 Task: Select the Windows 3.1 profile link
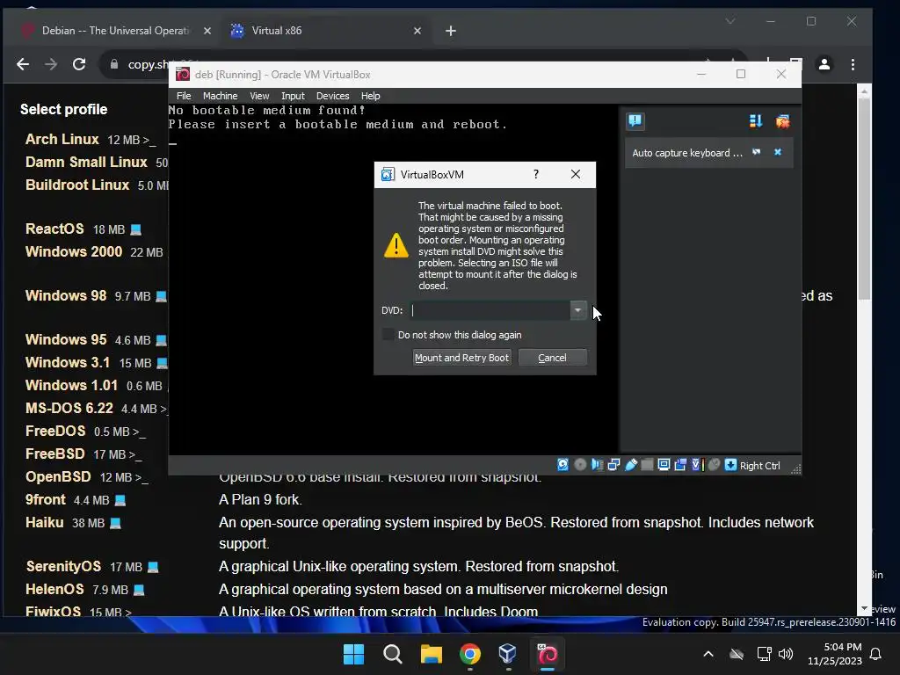tap(67, 362)
